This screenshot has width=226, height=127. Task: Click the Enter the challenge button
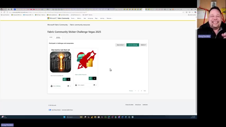click(x=133, y=45)
